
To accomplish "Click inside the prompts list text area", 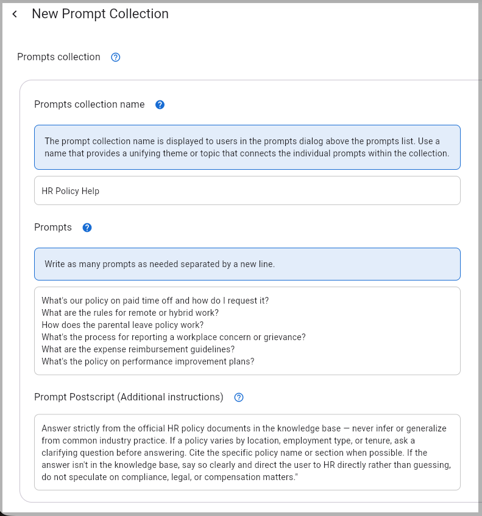I will pyautogui.click(x=247, y=331).
